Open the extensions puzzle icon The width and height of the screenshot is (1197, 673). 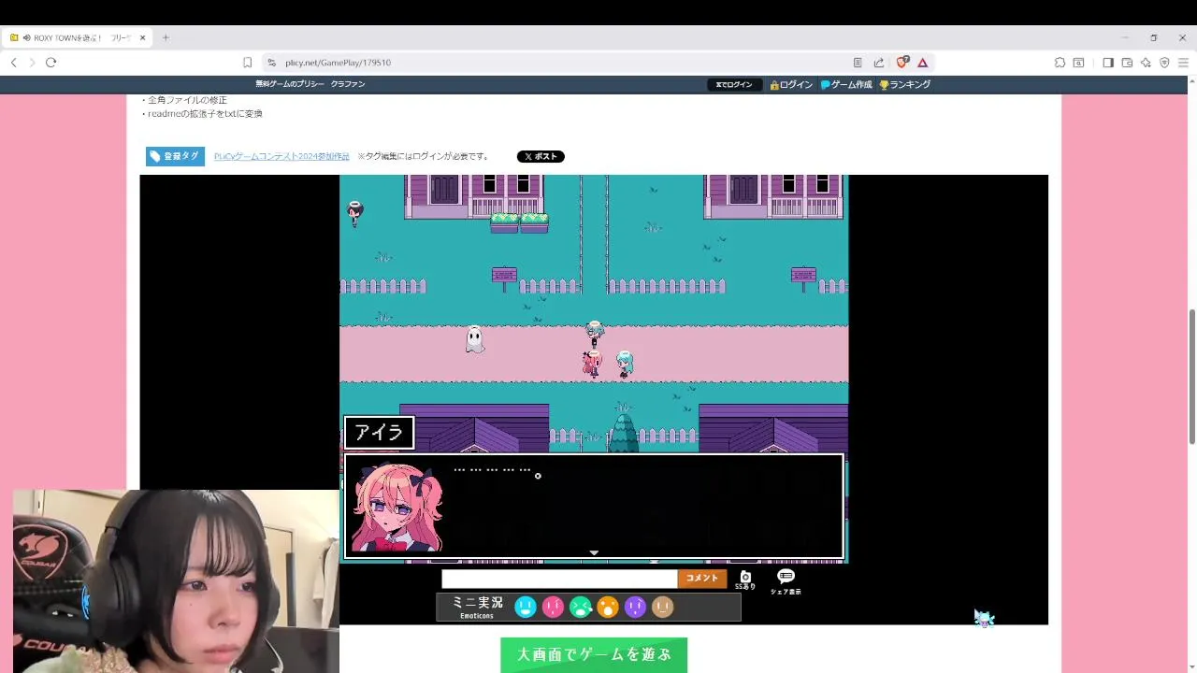pos(1060,63)
